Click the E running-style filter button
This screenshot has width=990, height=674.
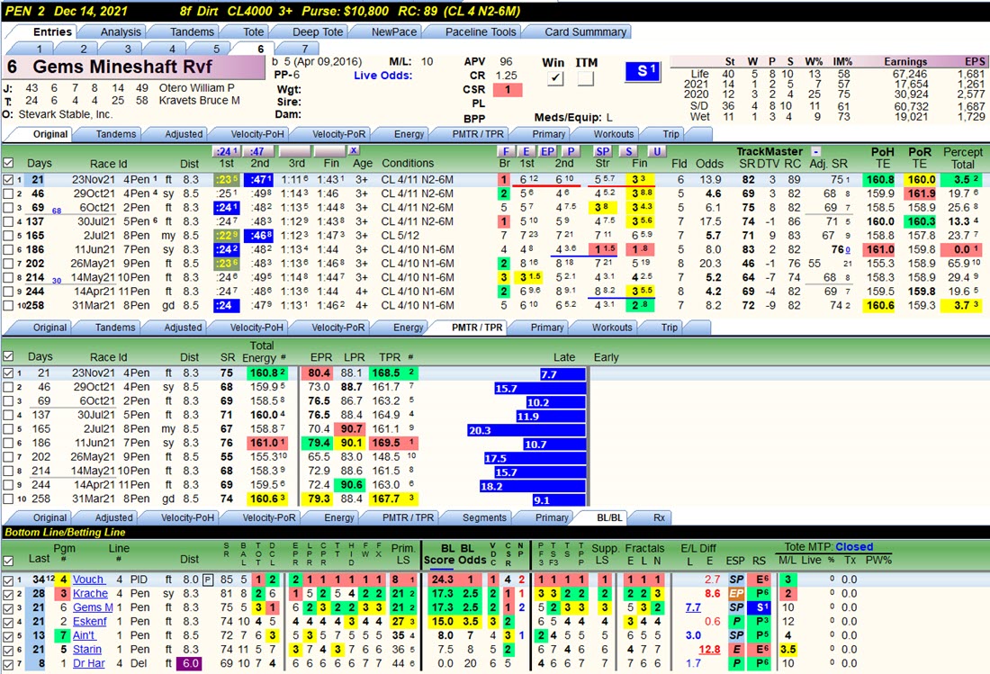(526, 151)
